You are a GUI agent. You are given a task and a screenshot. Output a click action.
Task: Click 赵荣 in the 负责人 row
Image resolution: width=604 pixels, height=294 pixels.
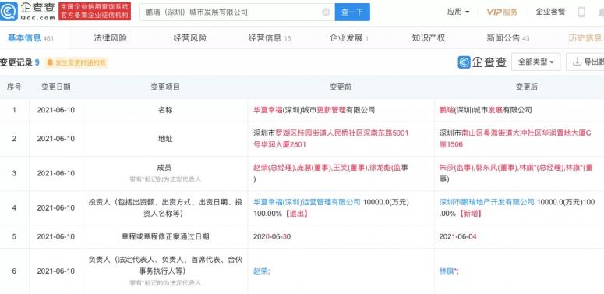click(x=261, y=271)
